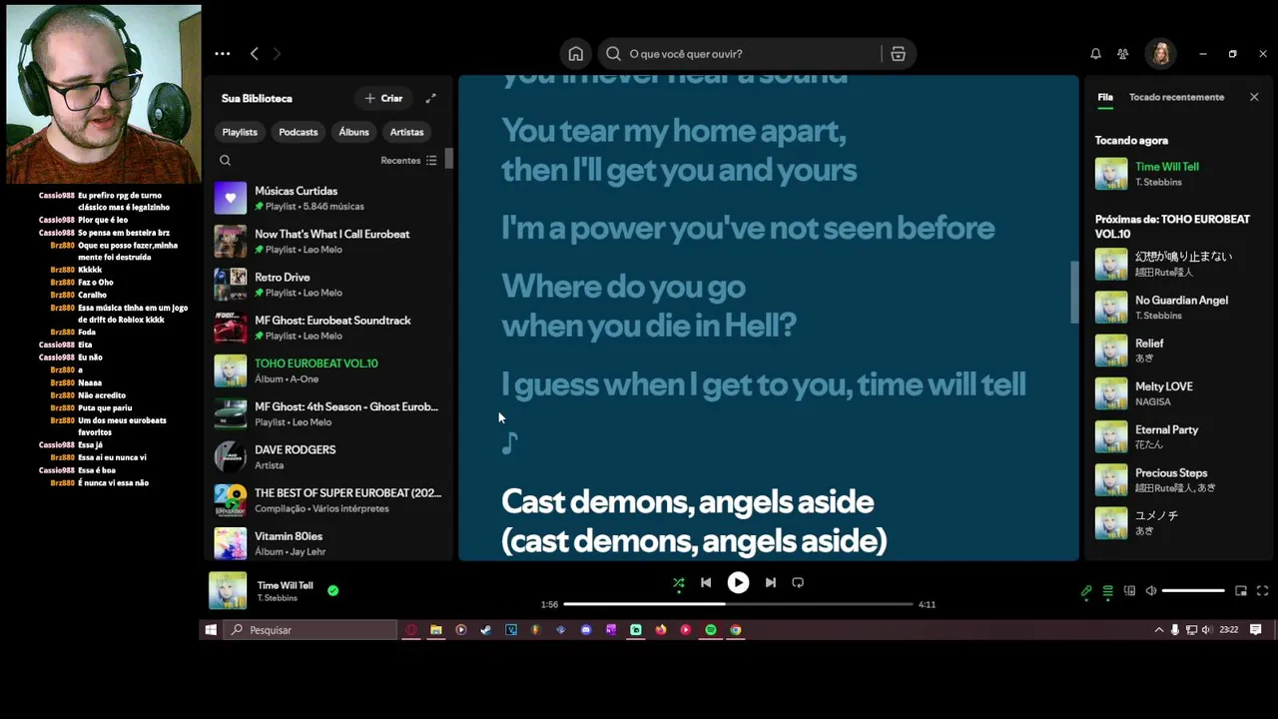Filter library by Playlists

(x=240, y=132)
